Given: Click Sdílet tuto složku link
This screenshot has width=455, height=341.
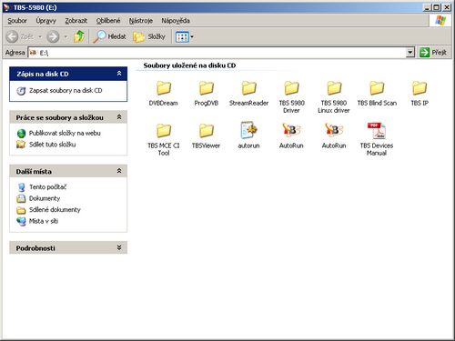Looking at the screenshot, I should point(52,145).
